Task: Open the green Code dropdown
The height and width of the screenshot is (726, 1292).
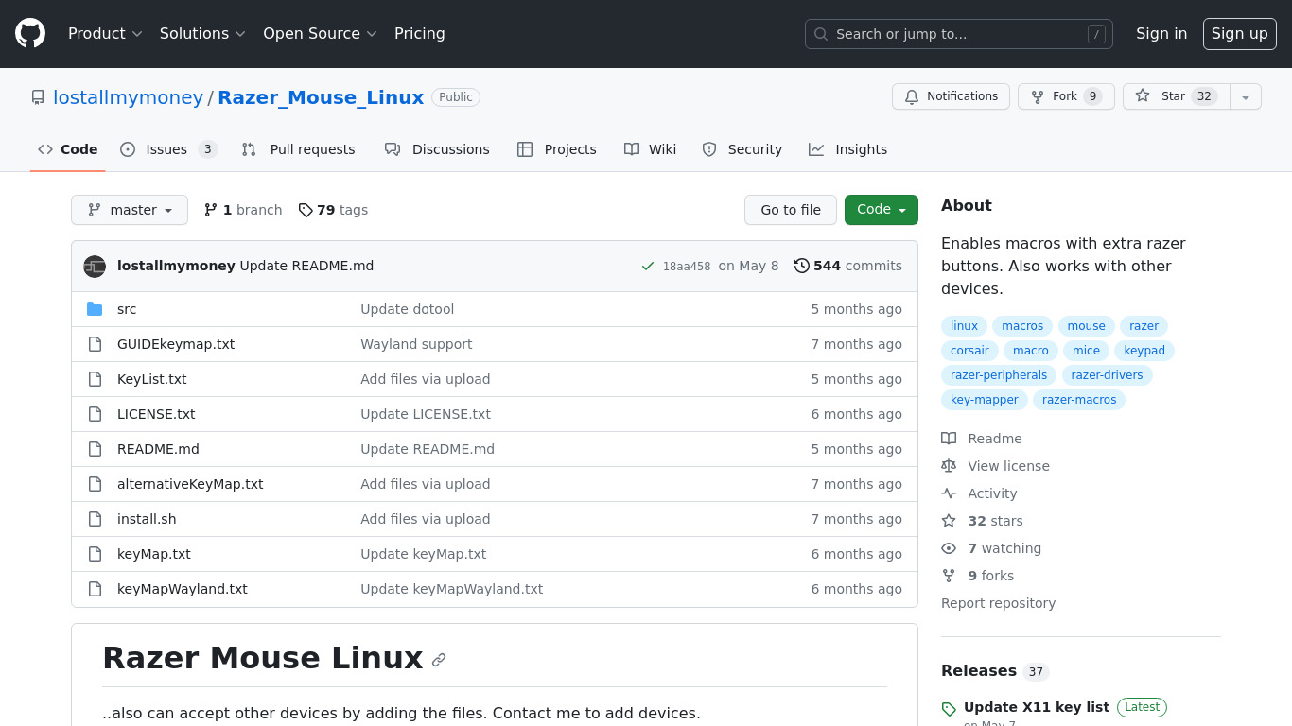Action: pos(882,210)
